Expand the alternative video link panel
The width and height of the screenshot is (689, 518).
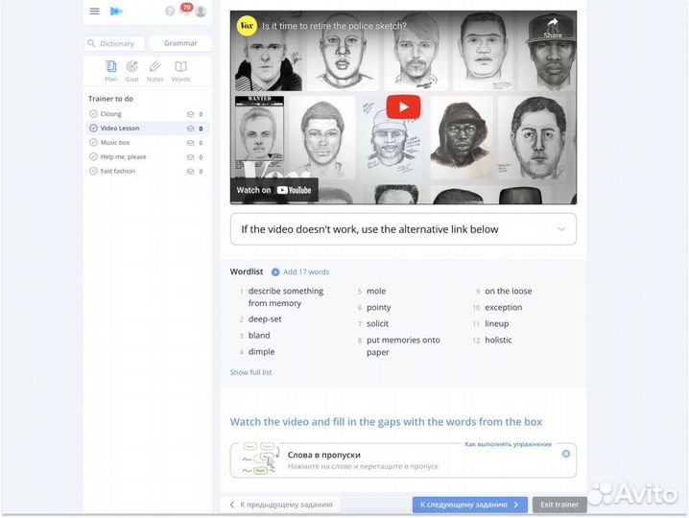tap(561, 229)
